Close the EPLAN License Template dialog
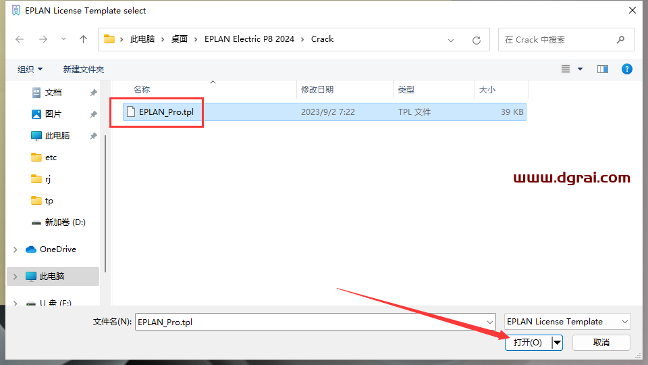Viewport: 648px width, 365px height. (x=632, y=10)
